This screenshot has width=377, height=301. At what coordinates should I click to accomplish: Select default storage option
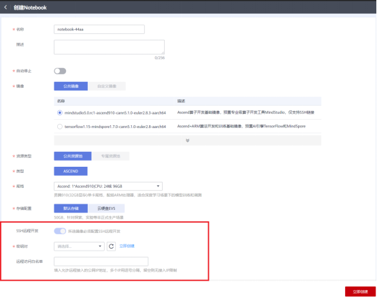coord(71,208)
